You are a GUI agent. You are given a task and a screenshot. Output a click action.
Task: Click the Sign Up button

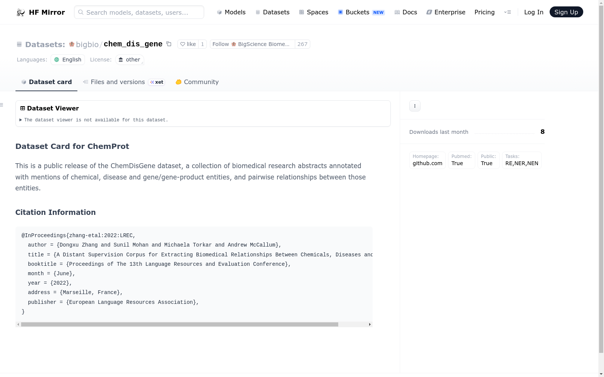(566, 12)
